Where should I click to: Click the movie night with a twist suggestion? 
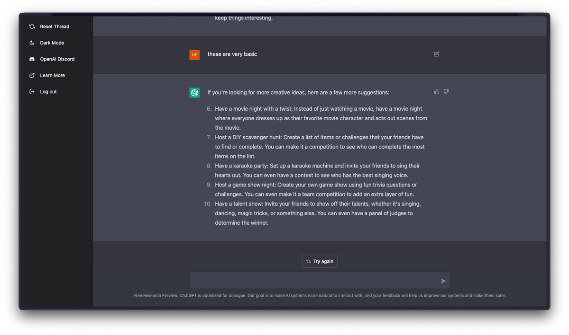[321, 118]
